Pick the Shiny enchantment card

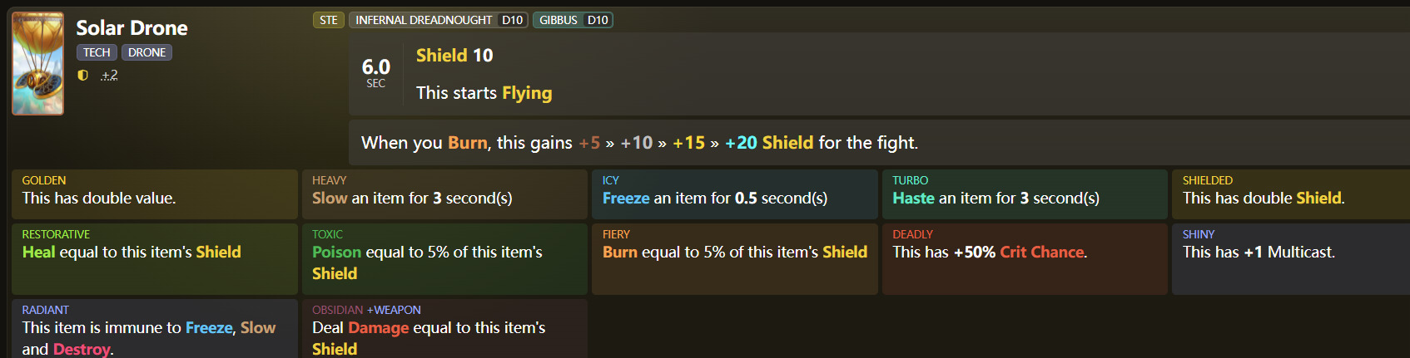click(x=1290, y=258)
